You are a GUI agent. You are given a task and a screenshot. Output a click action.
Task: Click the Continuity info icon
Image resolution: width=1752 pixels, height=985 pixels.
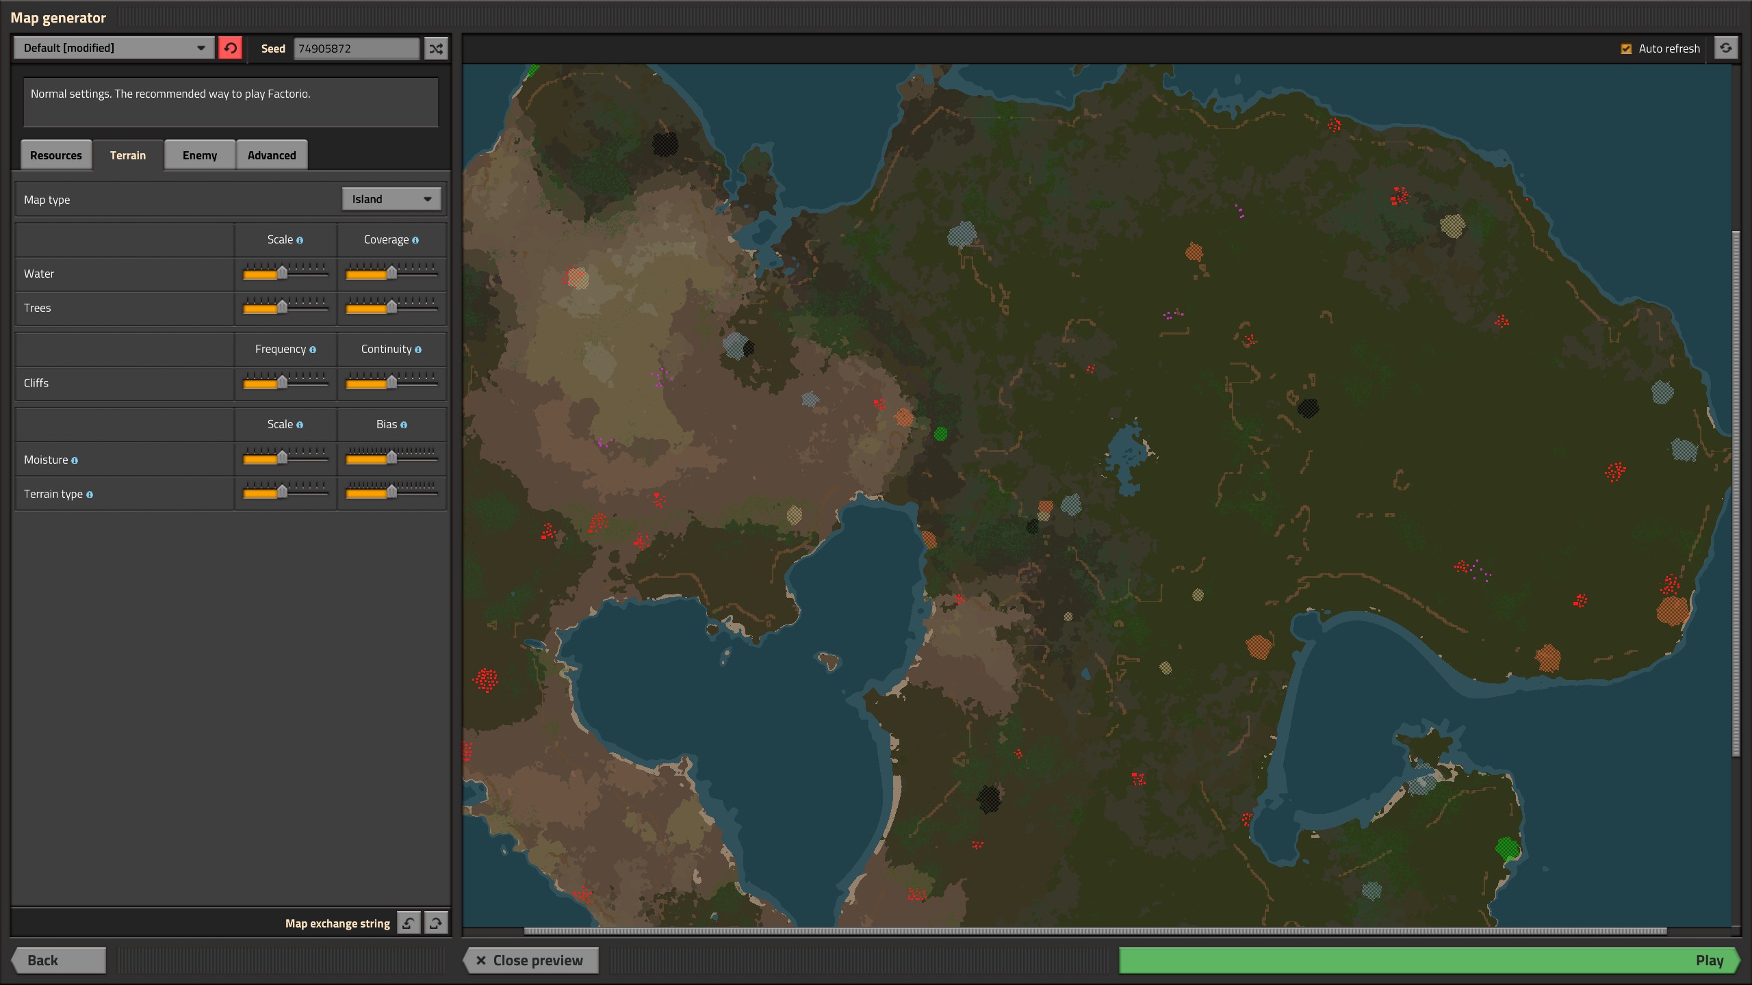[418, 350]
